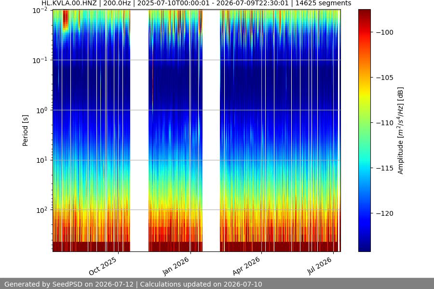Screen dimensions: 434x289
Task: Click the −120 colorbar tick label
Action: pos(385,213)
